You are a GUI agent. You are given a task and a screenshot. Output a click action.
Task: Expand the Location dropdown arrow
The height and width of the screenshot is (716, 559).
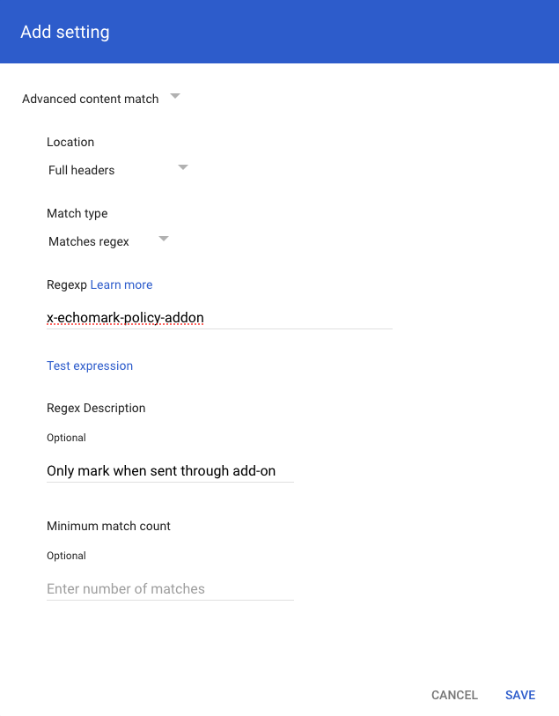point(182,167)
